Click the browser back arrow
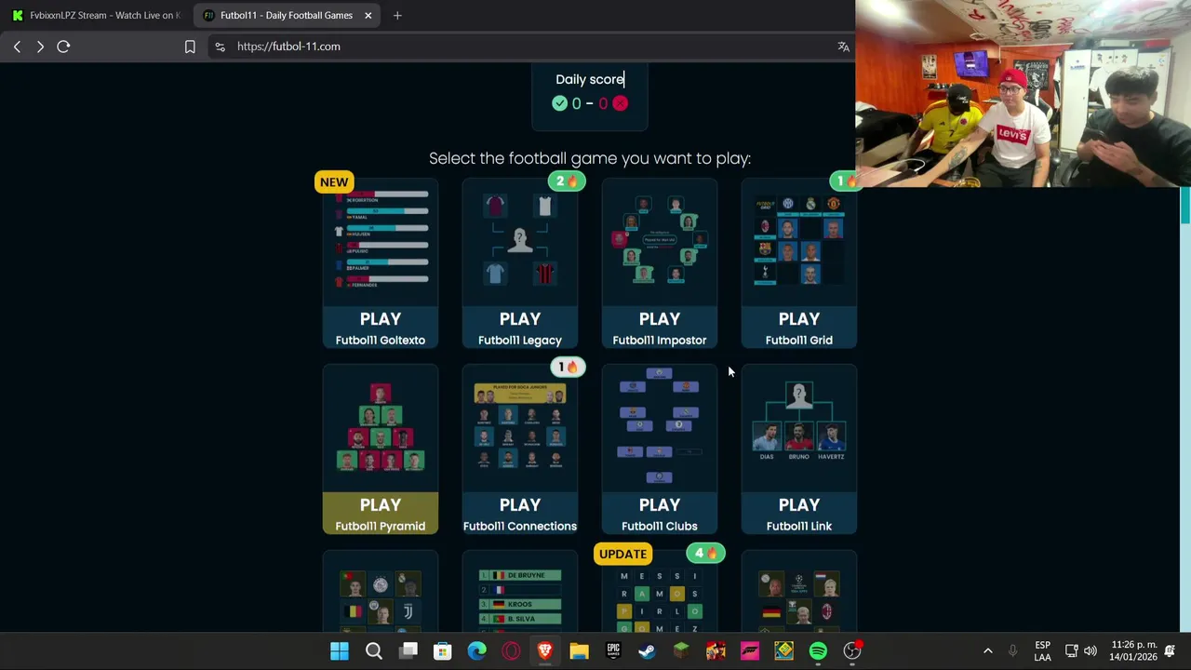 coord(17,47)
